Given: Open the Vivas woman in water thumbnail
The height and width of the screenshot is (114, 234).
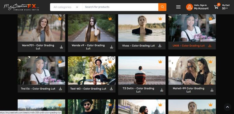Looking at the screenshot, I should click(x=142, y=28).
